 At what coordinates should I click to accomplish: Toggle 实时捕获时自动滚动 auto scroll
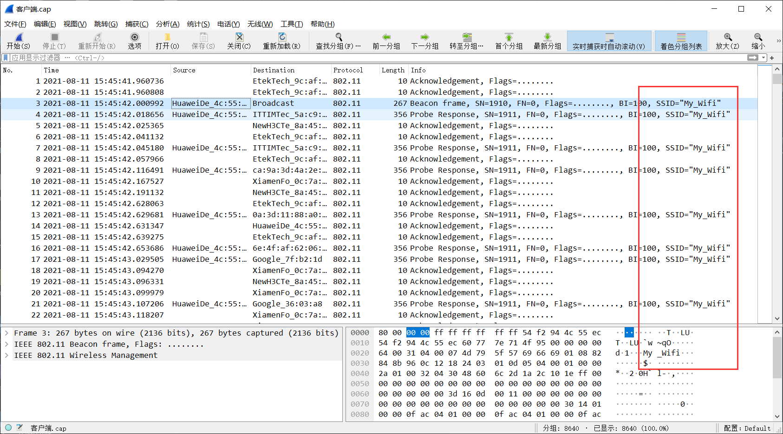click(609, 41)
